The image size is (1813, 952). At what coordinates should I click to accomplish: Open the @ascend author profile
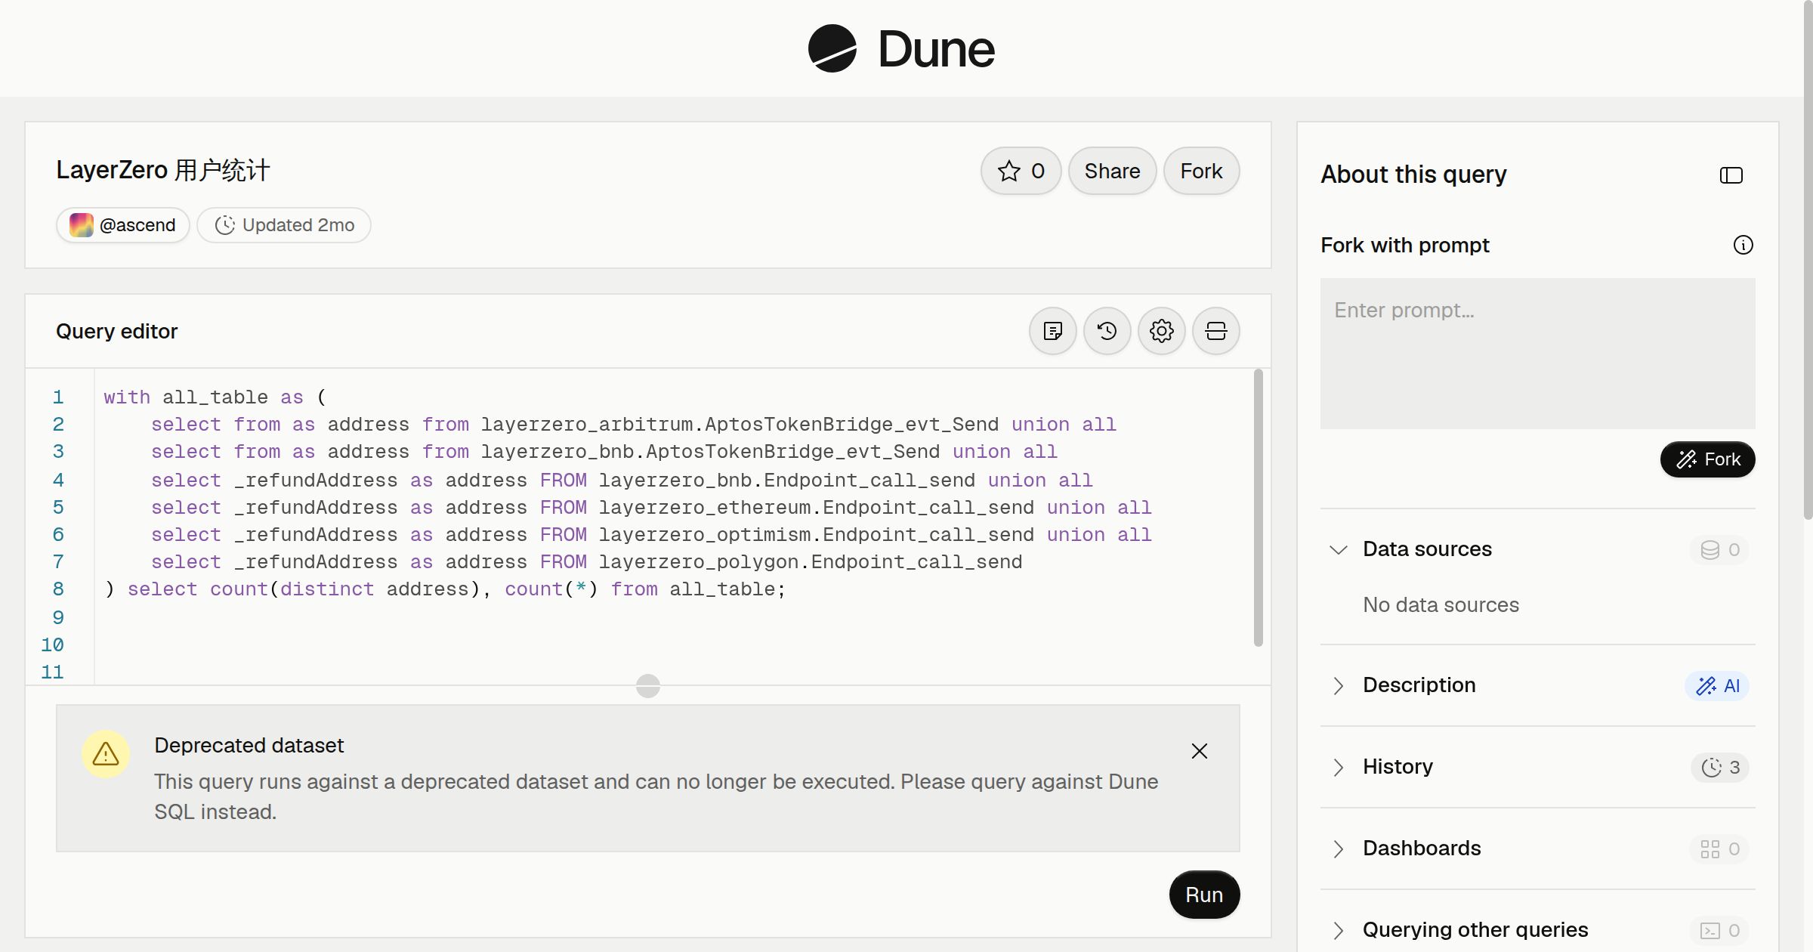tap(122, 225)
